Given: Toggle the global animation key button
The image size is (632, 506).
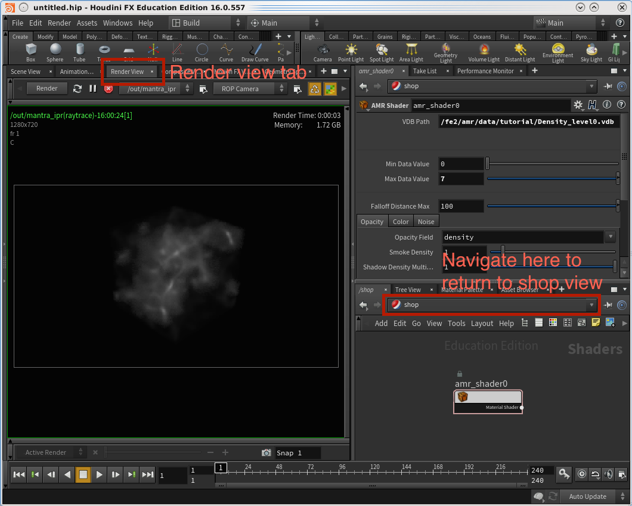Looking at the screenshot, I should point(564,474).
